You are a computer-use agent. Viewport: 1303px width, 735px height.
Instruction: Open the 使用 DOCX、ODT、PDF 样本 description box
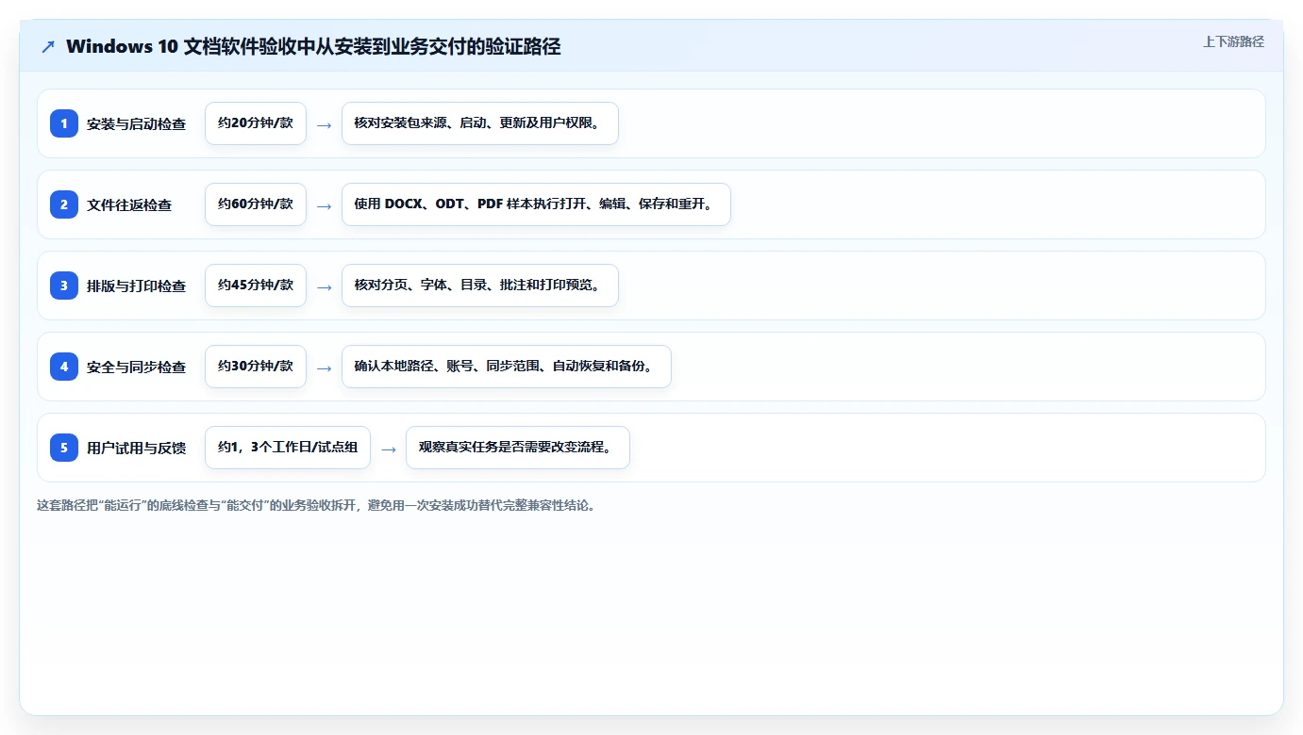[536, 204]
